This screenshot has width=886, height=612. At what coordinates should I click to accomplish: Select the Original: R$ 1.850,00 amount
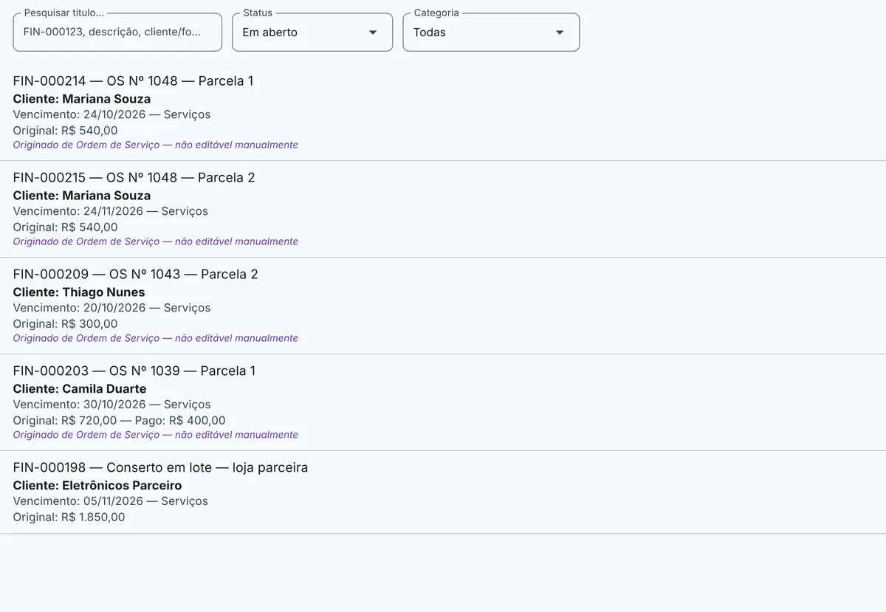(x=69, y=518)
